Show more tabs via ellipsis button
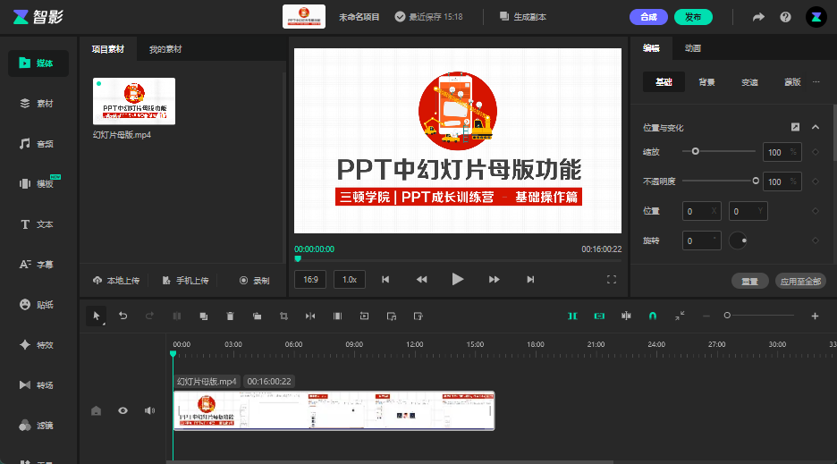 pyautogui.click(x=816, y=81)
